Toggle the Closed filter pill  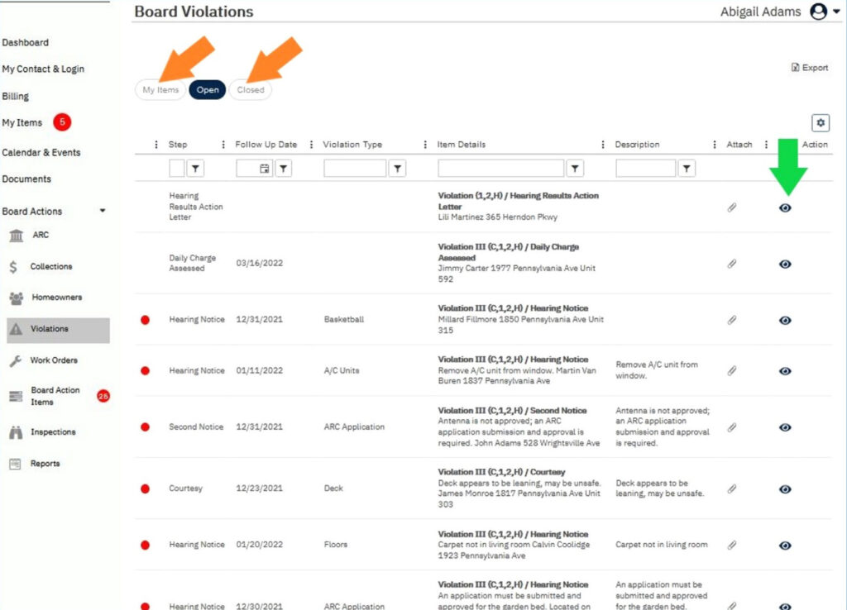(251, 89)
